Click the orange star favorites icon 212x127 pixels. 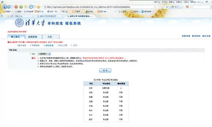tap(39, 7)
